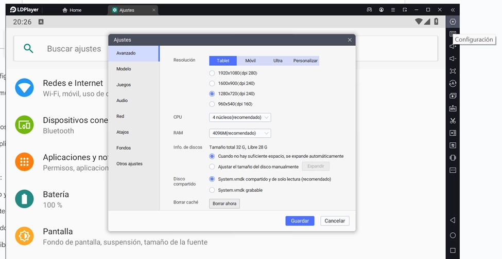Select 960x540 (dpi 160) resolution
This screenshot has height=259, width=502.
(x=212, y=104)
